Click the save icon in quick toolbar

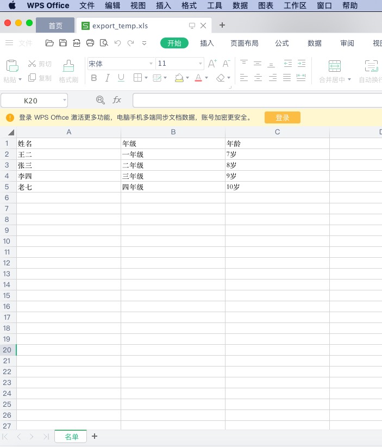click(63, 43)
